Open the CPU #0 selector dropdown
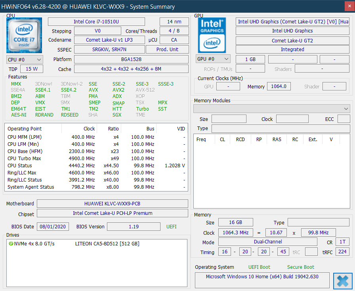 pyautogui.click(x=25, y=59)
